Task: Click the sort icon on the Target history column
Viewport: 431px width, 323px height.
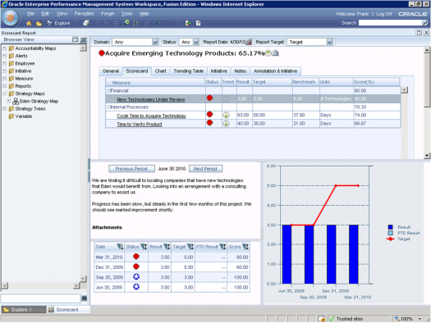Action: pos(190,247)
